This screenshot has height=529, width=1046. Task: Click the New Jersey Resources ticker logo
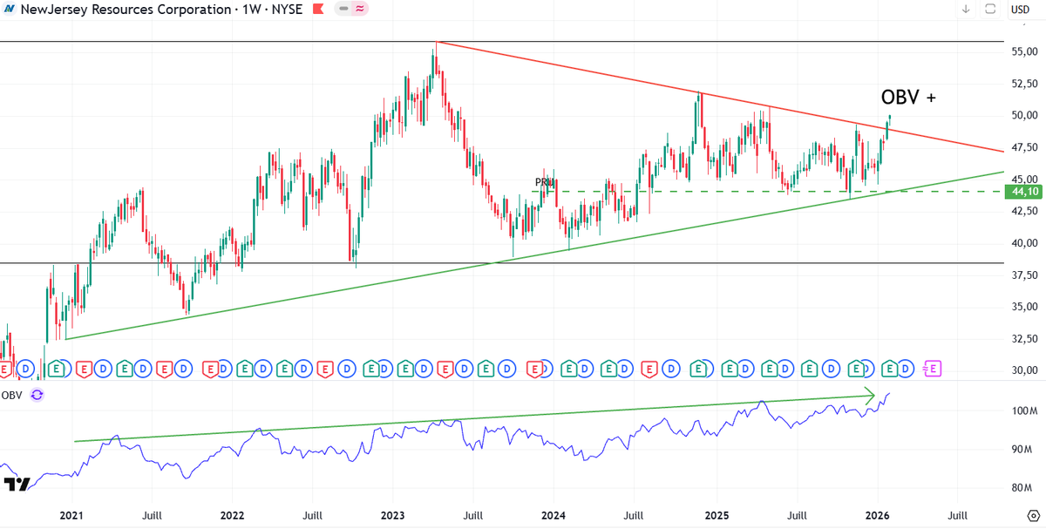pyautogui.click(x=9, y=9)
